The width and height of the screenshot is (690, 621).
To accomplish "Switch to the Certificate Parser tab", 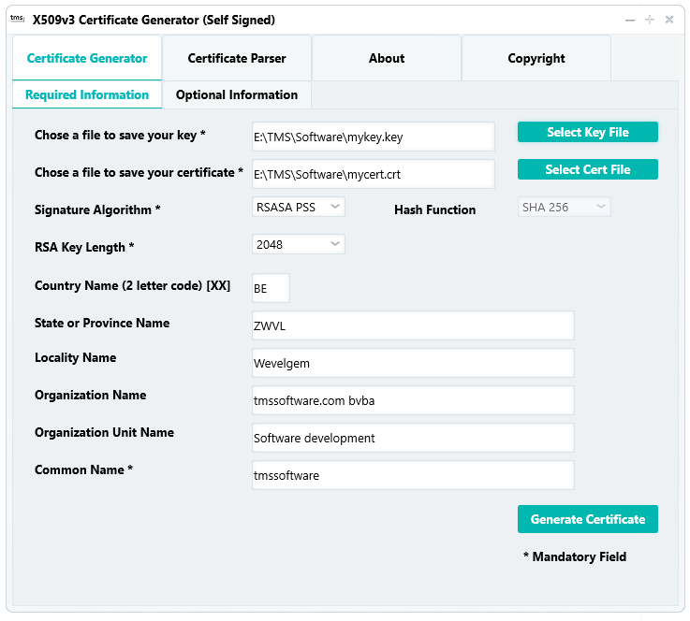I will pos(237,58).
